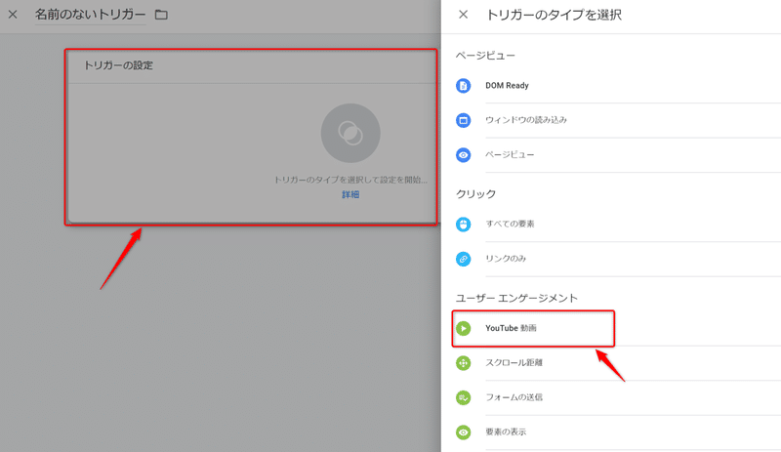Screen dimensions: 781x452
Task: Click the form submission (フォームの送信) icon
Action: (463, 397)
